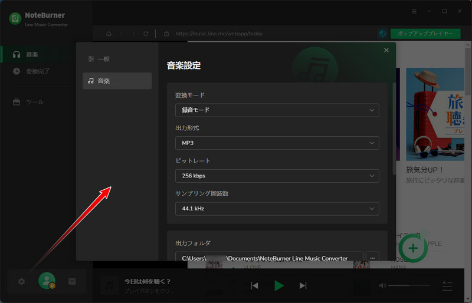Navigate forward in the embedded browser

click(x=134, y=34)
